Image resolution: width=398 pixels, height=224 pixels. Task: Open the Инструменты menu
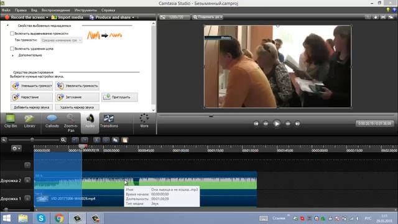coord(86,10)
